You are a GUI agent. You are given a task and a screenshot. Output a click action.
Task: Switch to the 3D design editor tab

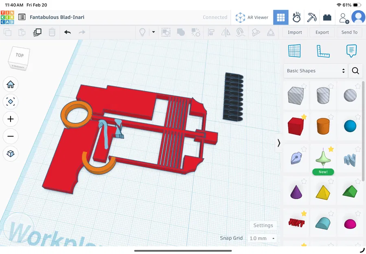tap(281, 17)
